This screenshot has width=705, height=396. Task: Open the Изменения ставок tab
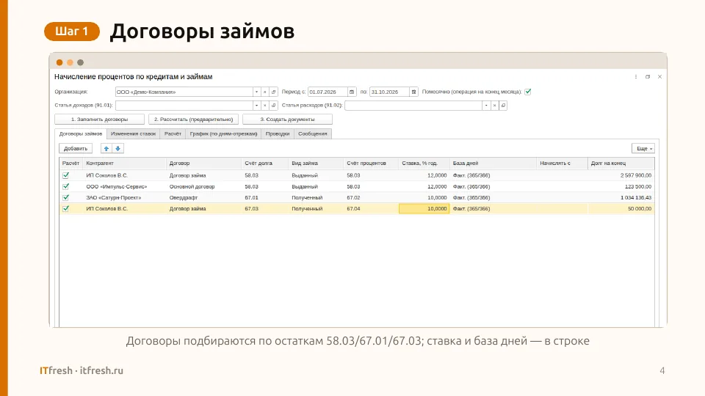(133, 133)
